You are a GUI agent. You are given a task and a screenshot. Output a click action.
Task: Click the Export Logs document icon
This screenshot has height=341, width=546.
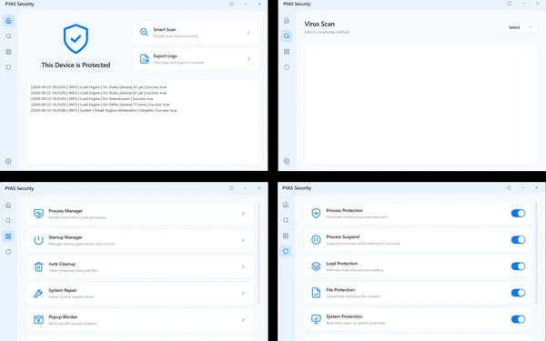coord(144,59)
